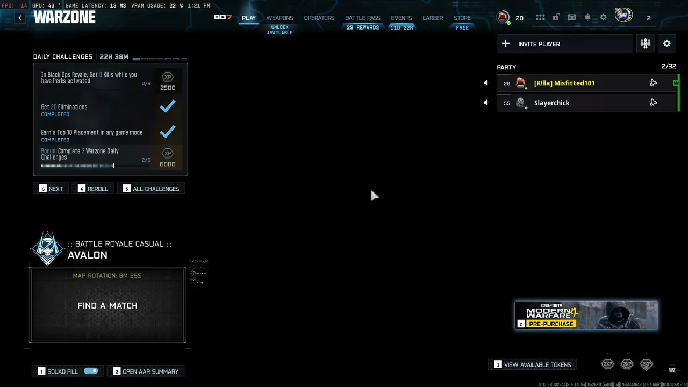The height and width of the screenshot is (387, 688).
Task: Select the [K!lla] Misfitted101 player name
Action: click(x=564, y=83)
